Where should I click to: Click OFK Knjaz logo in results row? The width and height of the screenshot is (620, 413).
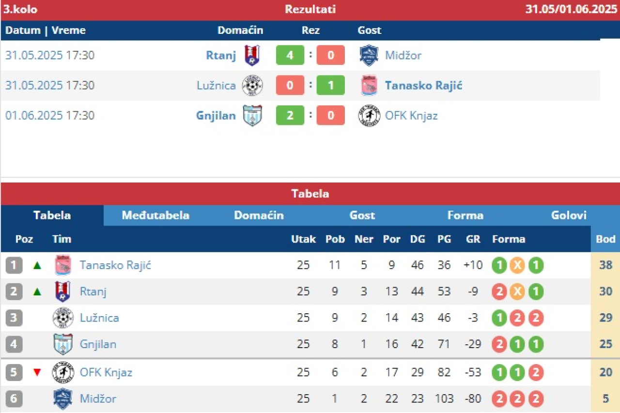369,116
